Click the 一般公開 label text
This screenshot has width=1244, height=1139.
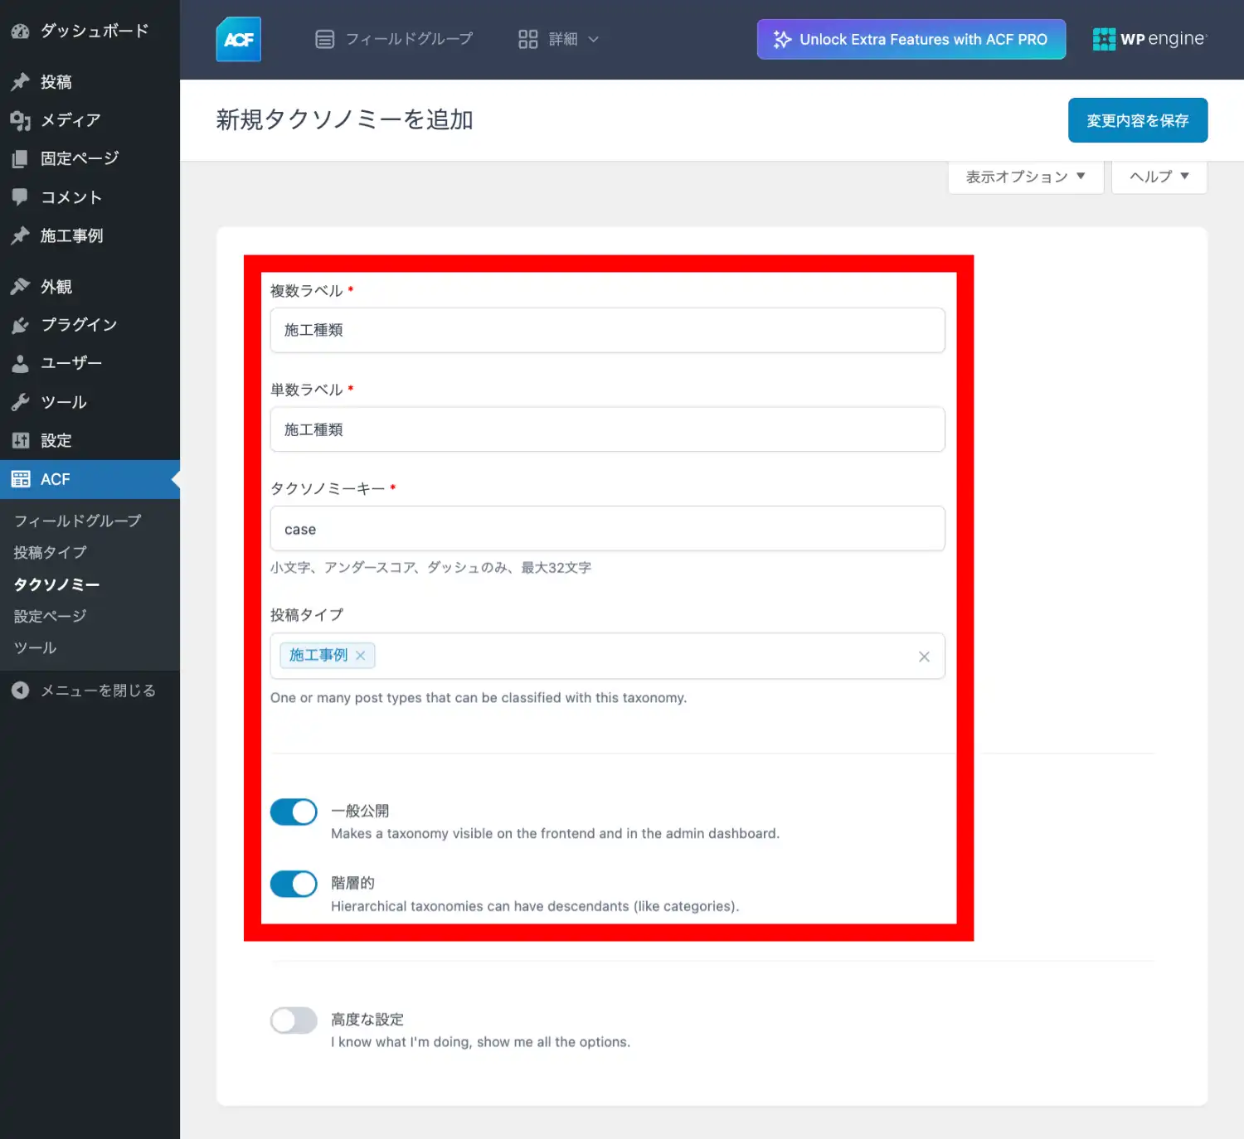360,811
